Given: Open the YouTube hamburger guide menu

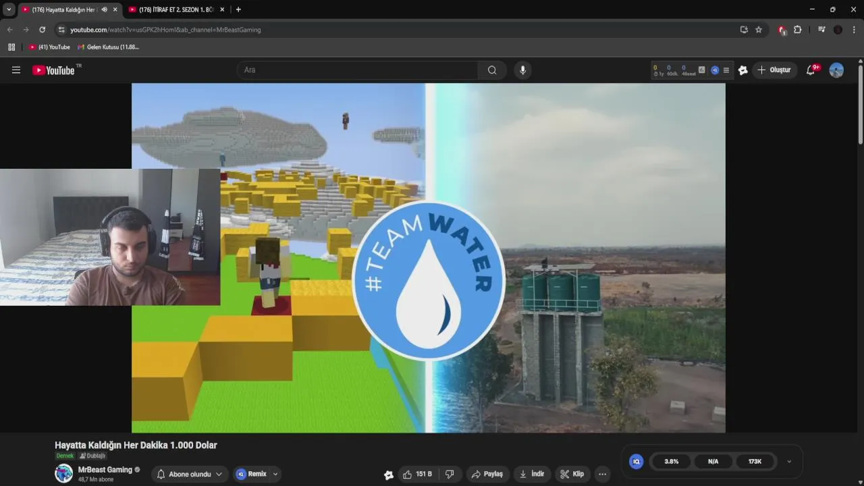Looking at the screenshot, I should click(x=16, y=70).
